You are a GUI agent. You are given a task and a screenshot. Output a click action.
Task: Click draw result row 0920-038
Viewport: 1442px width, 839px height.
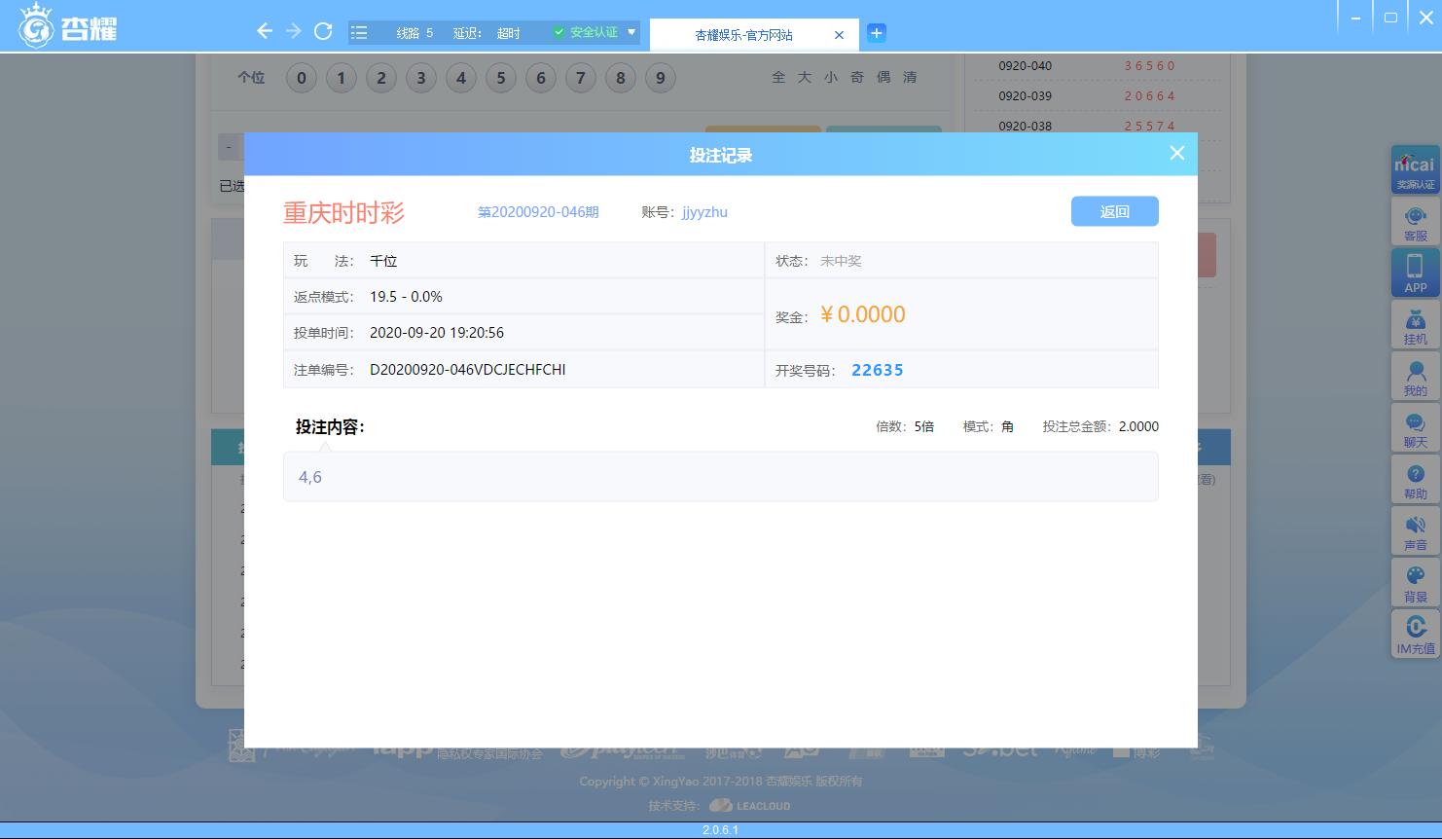[x=1098, y=126]
